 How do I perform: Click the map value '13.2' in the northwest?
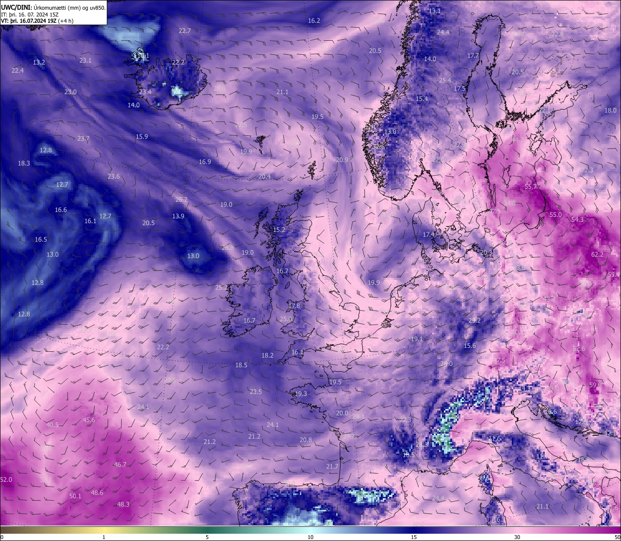[39, 62]
